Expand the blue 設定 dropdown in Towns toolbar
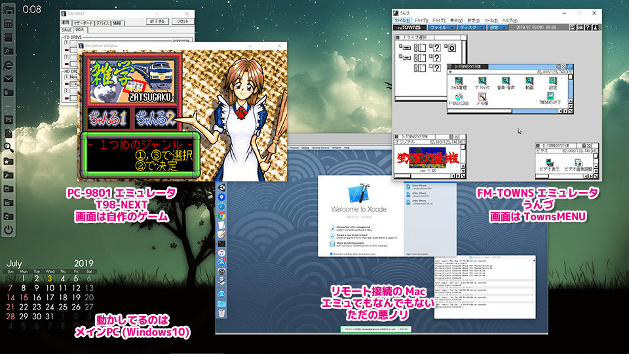 [x=497, y=28]
